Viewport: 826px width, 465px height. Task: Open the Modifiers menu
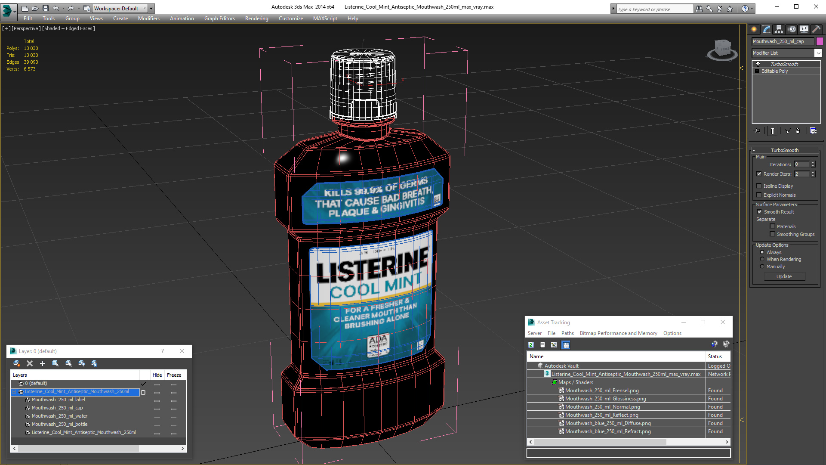click(x=148, y=19)
